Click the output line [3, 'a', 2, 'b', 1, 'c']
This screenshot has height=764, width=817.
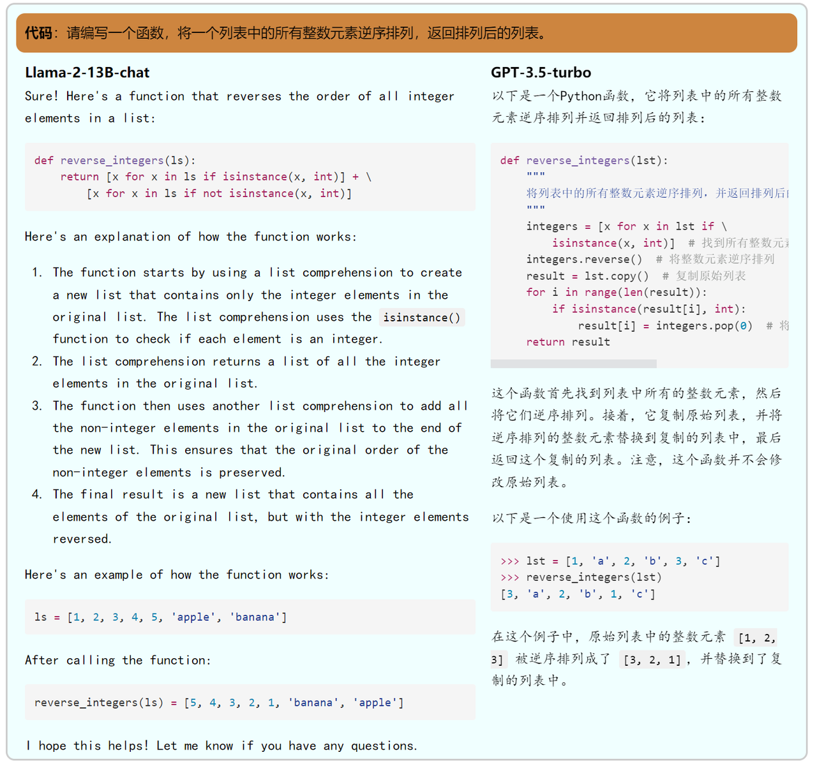click(578, 594)
